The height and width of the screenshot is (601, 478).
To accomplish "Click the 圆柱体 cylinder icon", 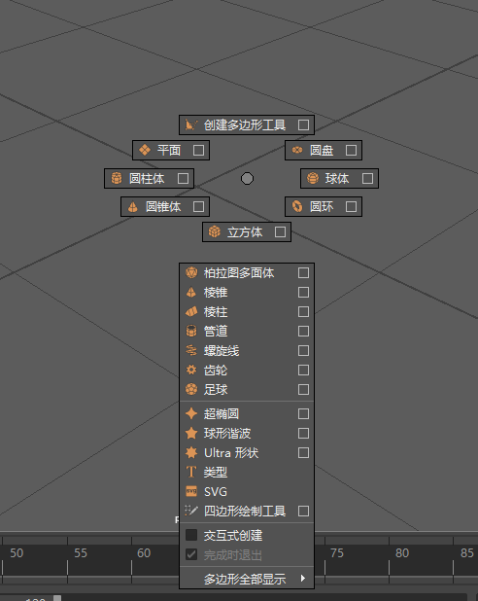I will [117, 178].
